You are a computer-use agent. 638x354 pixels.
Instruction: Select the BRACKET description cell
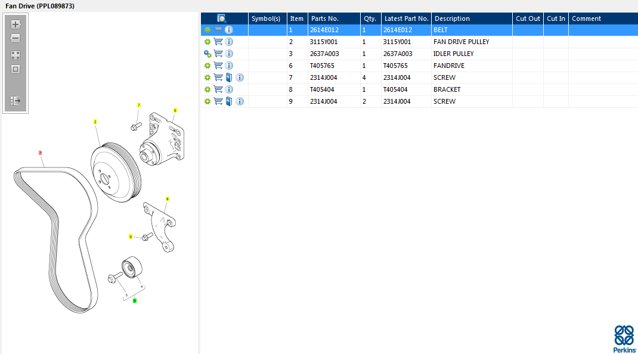472,89
